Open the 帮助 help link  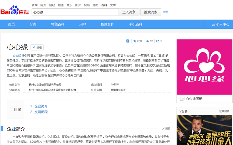[166, 12]
